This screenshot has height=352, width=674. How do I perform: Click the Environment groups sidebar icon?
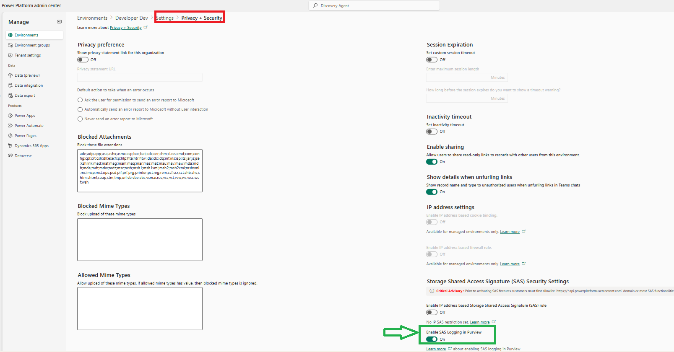click(10, 45)
